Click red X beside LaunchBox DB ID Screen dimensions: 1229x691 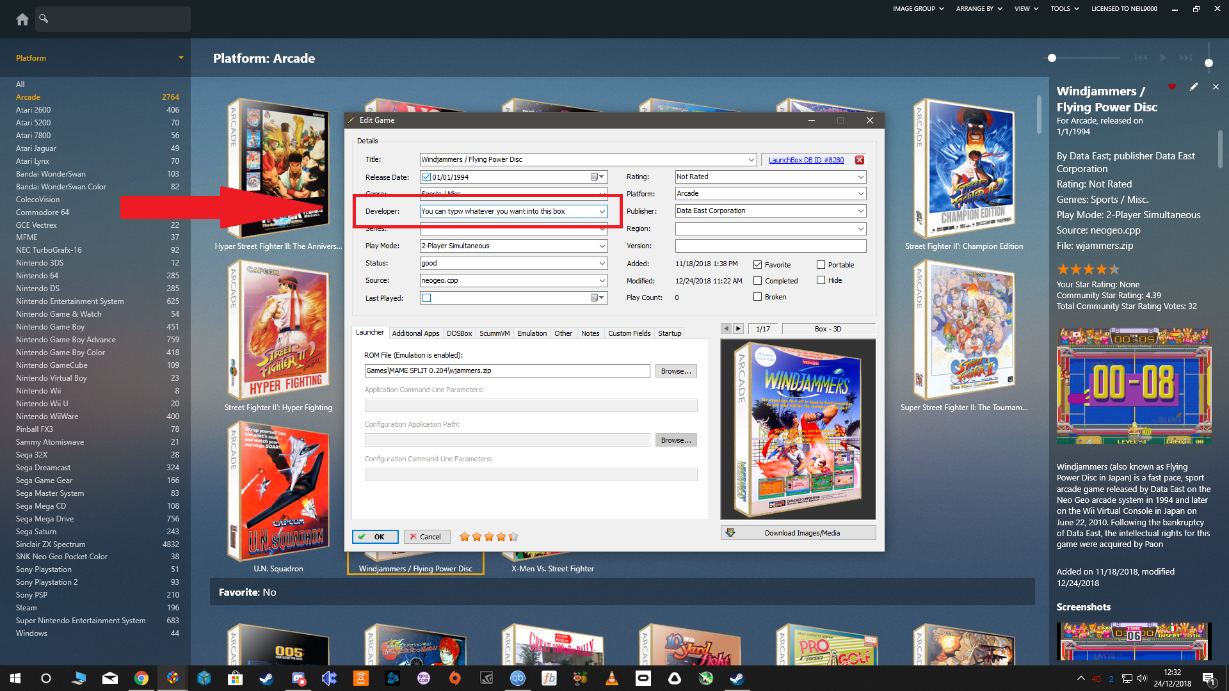[860, 160]
